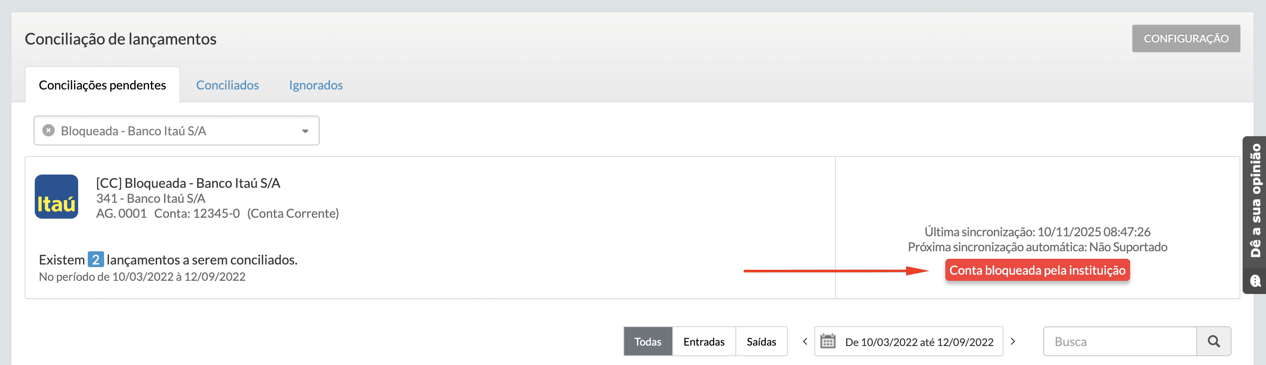Select the Saídas filter
This screenshot has width=1266, height=365.
pos(761,341)
